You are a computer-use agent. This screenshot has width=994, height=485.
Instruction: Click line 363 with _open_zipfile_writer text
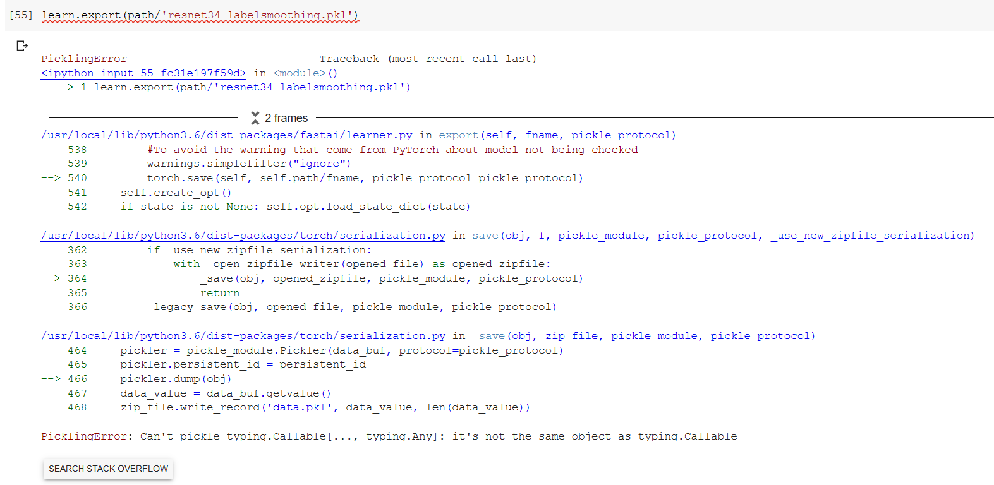coord(362,264)
